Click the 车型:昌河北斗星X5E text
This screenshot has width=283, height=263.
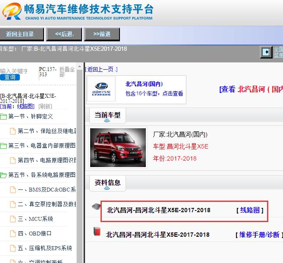click(x=181, y=146)
